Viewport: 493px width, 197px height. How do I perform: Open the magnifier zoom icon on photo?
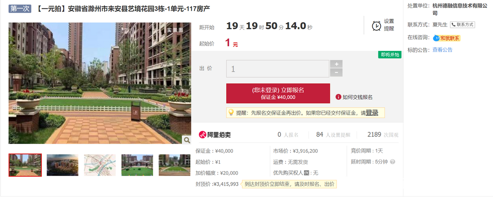pyautogui.click(x=187, y=140)
